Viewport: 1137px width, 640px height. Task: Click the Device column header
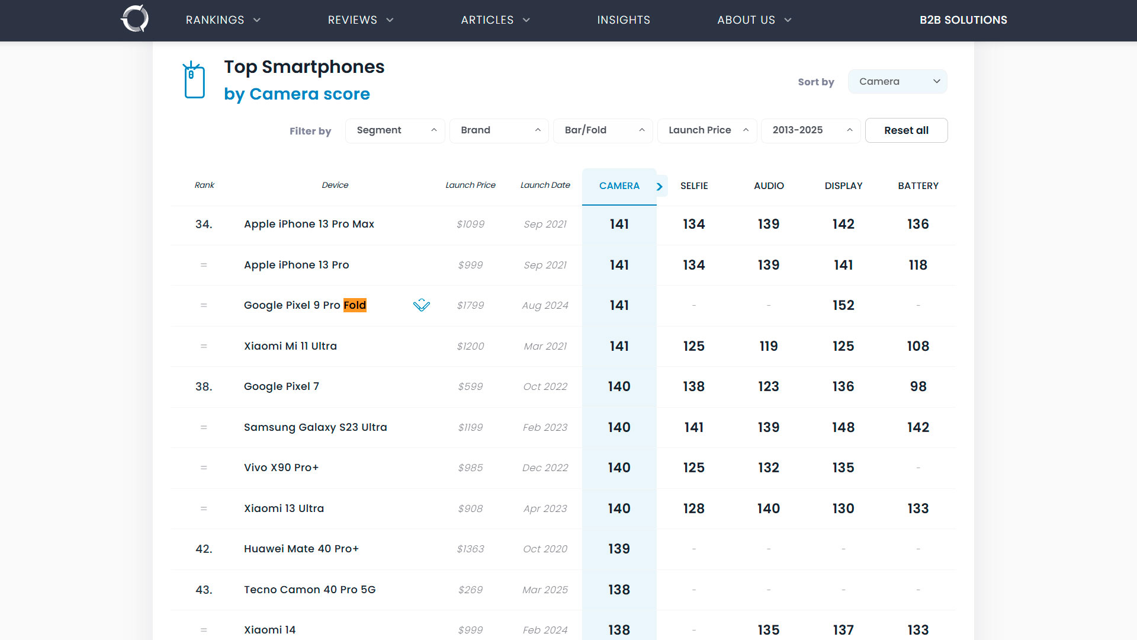pos(335,185)
